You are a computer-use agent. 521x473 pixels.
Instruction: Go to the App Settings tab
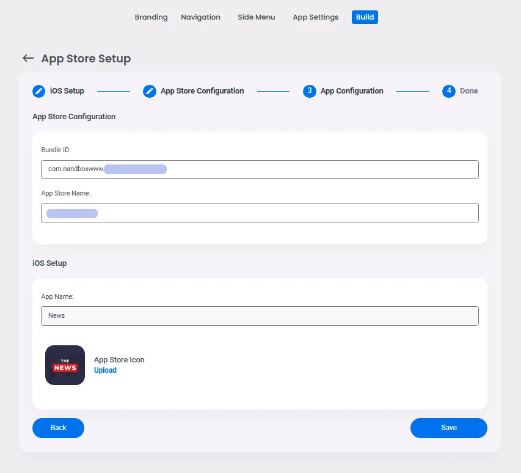[x=316, y=17]
